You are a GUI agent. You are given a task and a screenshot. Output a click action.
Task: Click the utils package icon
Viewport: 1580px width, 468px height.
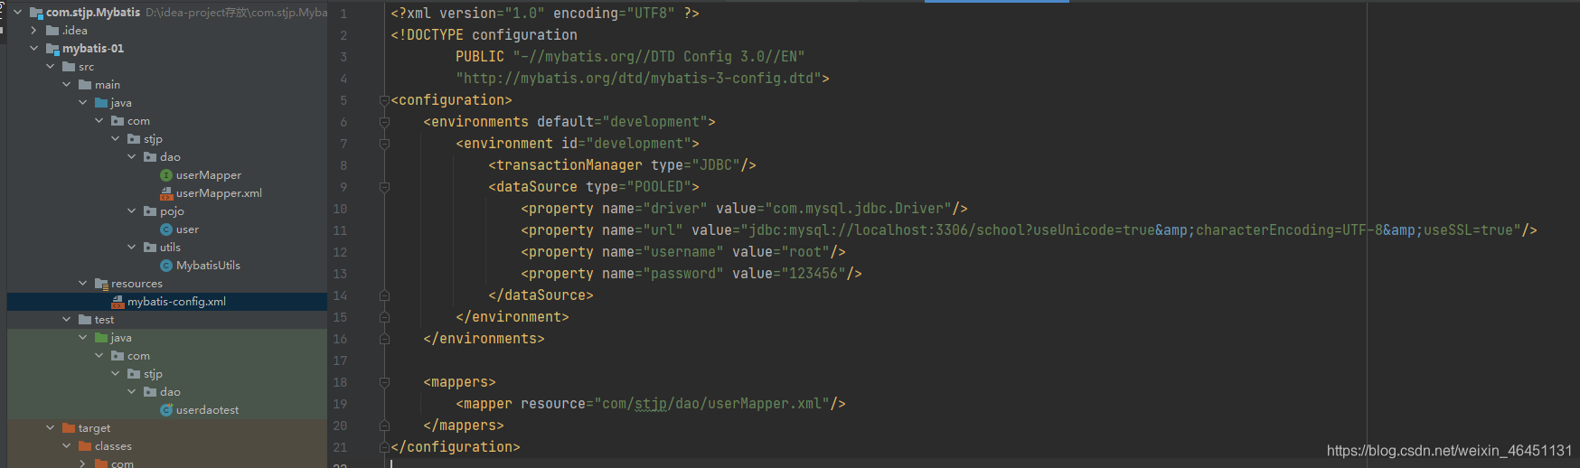pos(150,248)
